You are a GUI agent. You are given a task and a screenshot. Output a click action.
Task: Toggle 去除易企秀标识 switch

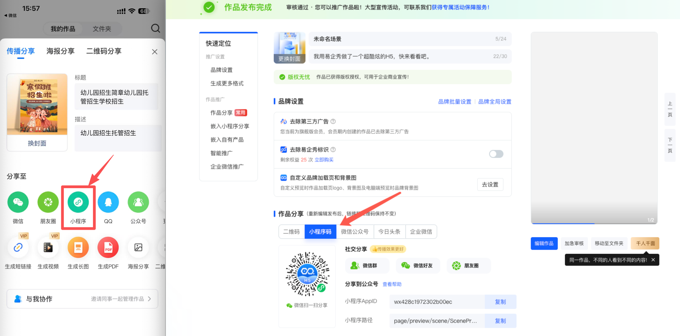(x=496, y=154)
